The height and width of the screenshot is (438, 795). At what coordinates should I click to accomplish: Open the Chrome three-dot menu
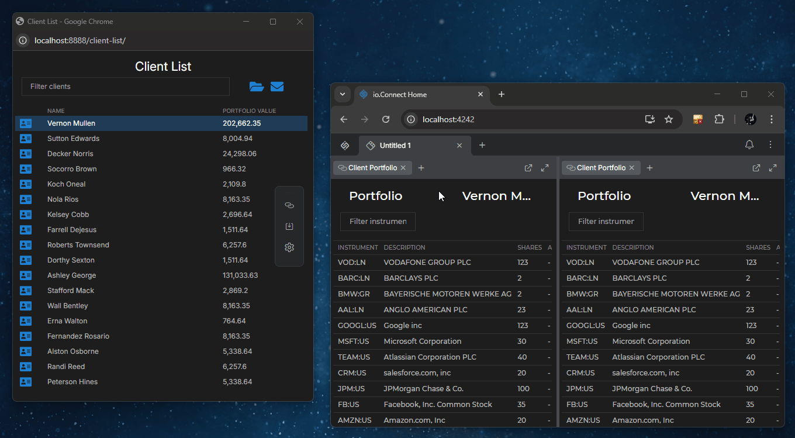[x=772, y=119]
